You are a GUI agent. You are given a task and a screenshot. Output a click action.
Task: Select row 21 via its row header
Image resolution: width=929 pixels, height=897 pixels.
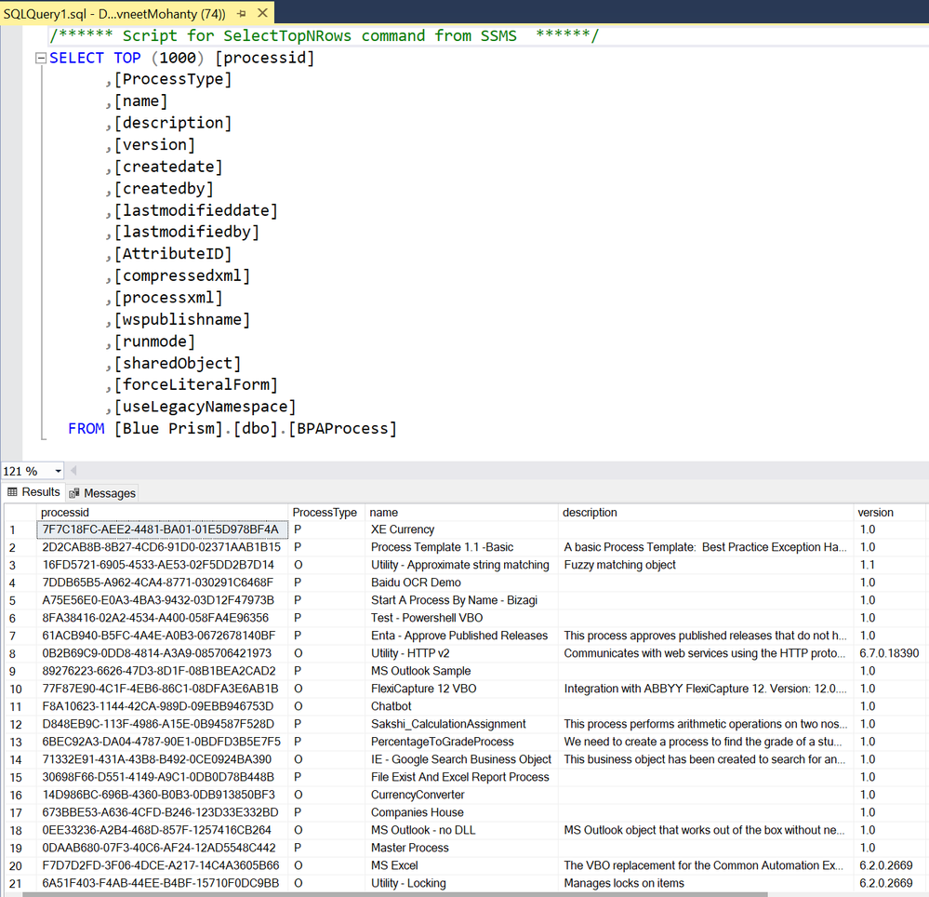click(17, 883)
